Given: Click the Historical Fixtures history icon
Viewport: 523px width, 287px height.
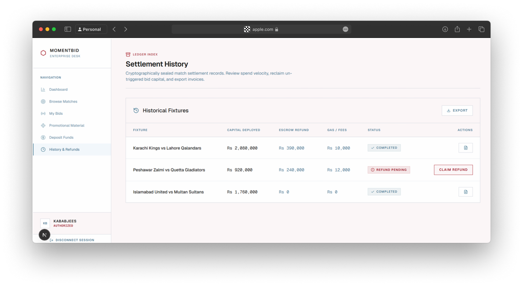Looking at the screenshot, I should tap(136, 111).
